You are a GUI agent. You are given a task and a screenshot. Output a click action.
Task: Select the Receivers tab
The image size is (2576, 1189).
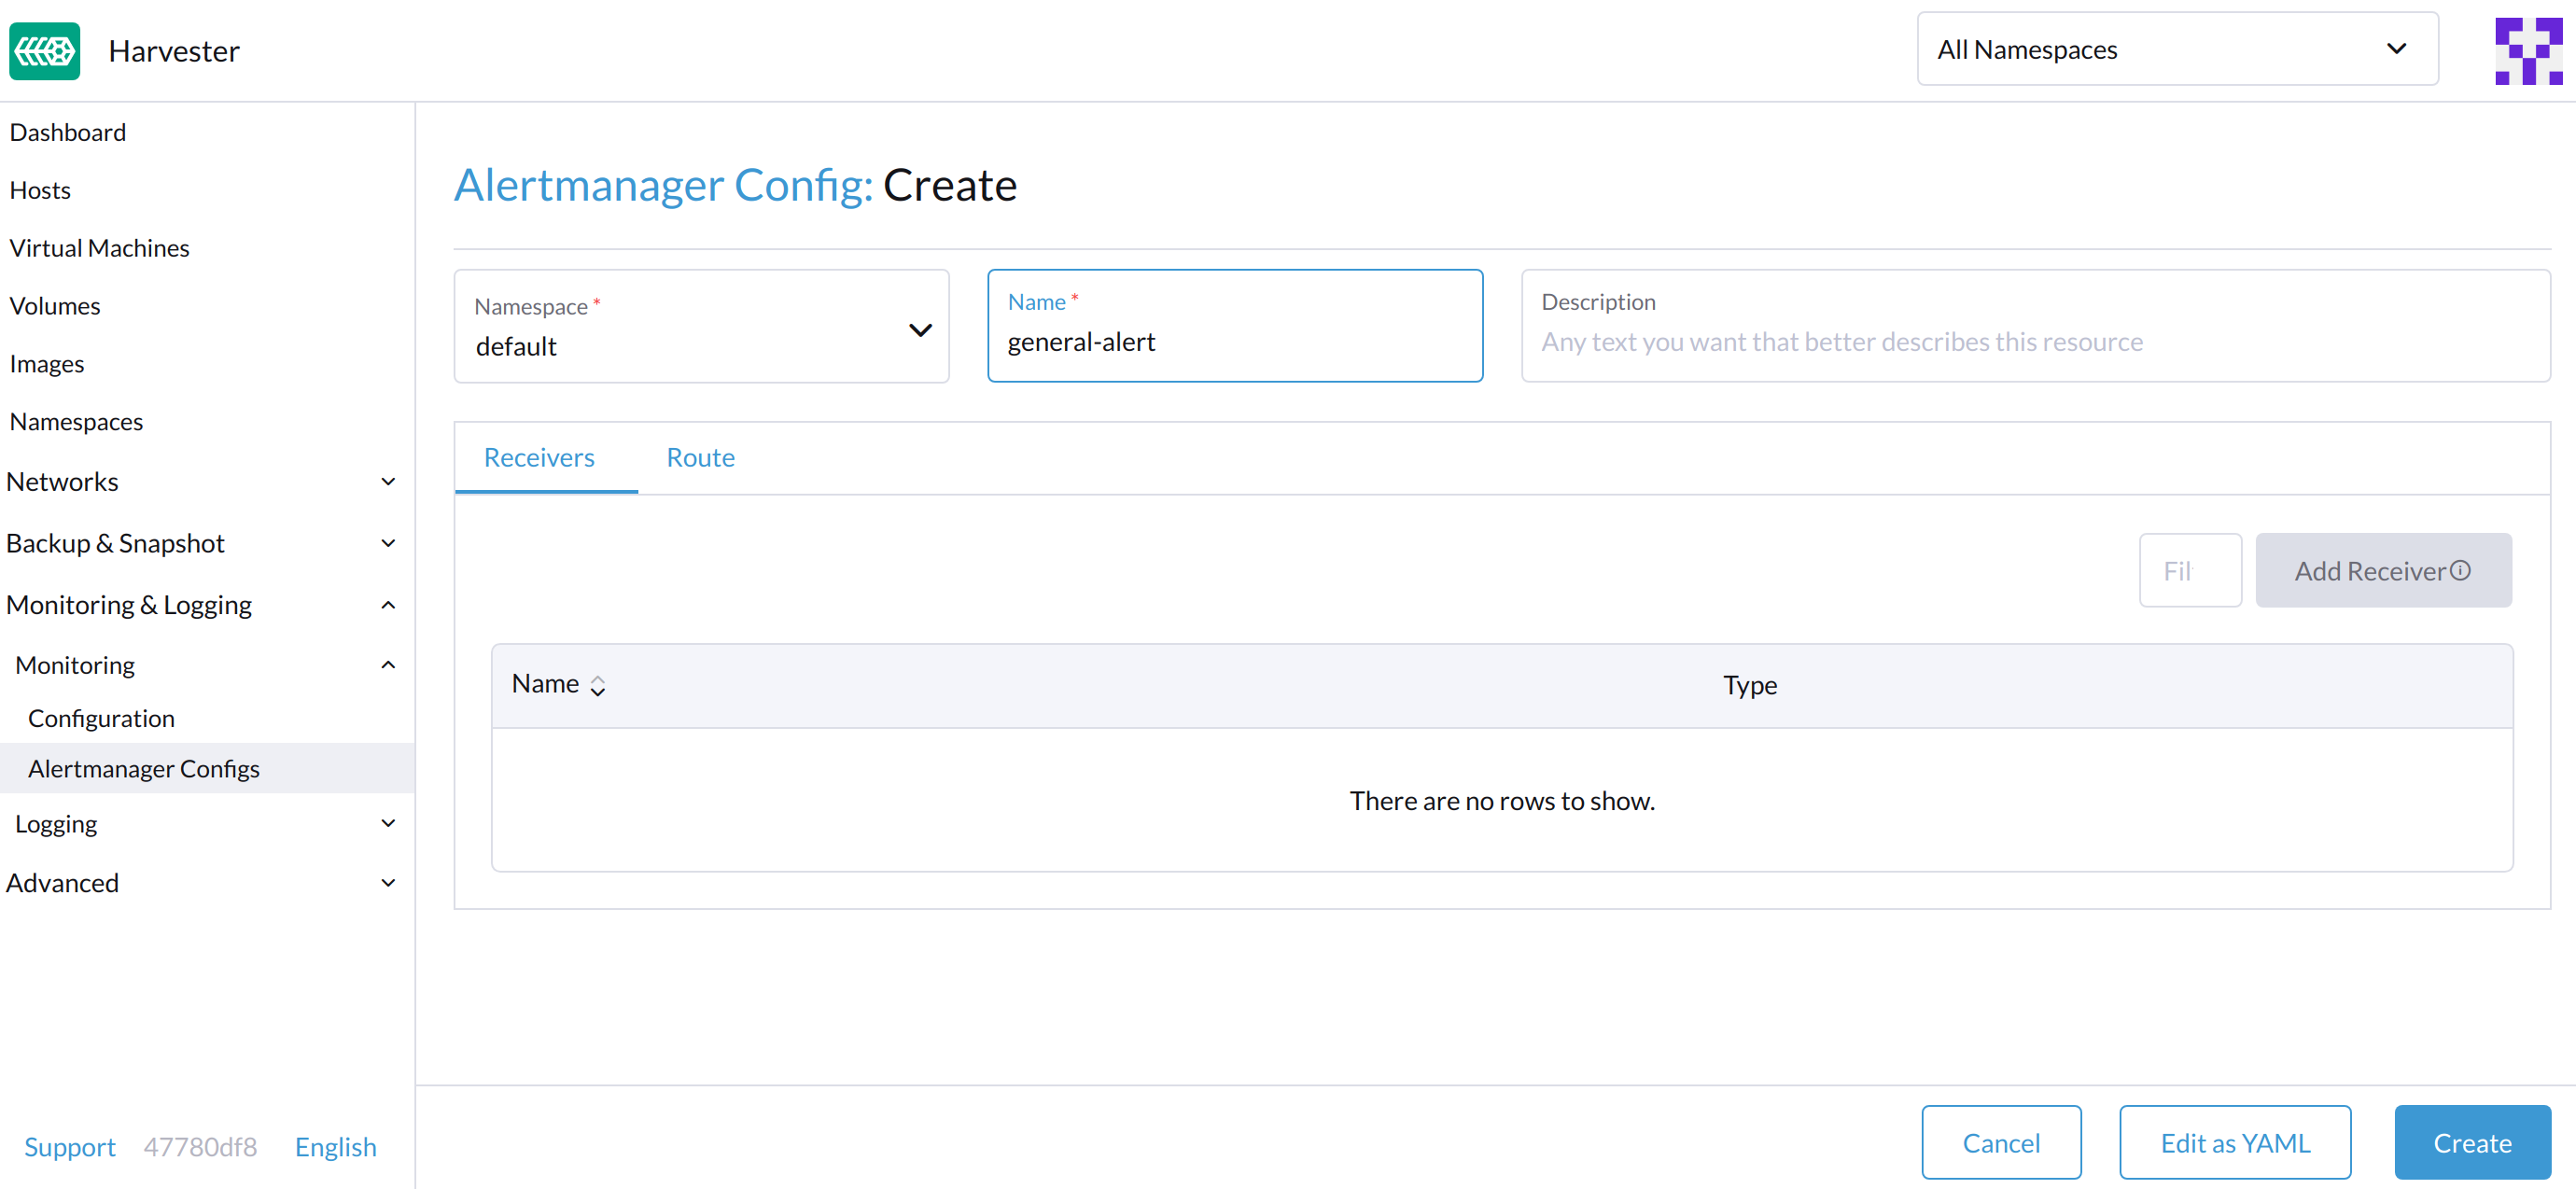pyautogui.click(x=539, y=457)
